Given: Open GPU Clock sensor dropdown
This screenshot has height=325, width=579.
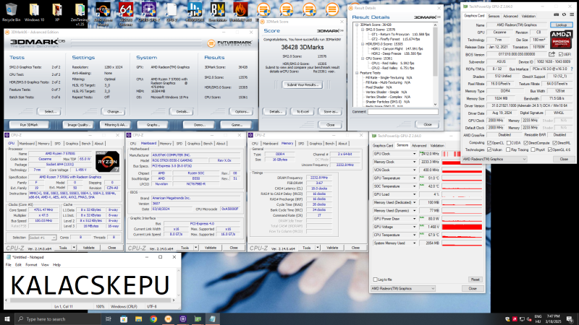Looking at the screenshot, I should point(414,154).
